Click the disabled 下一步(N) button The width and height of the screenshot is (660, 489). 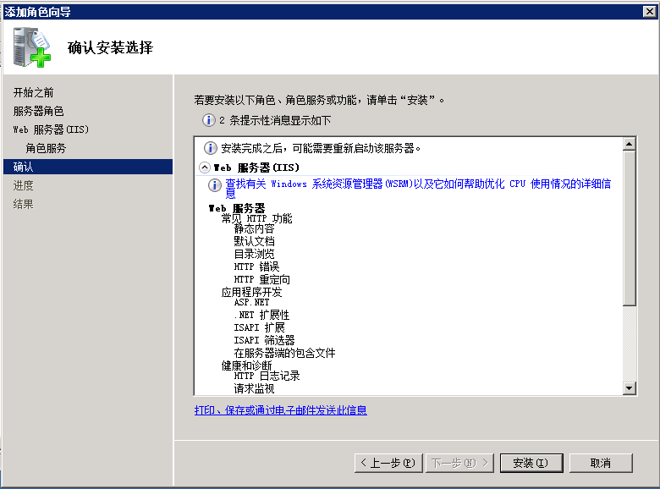[x=459, y=463]
